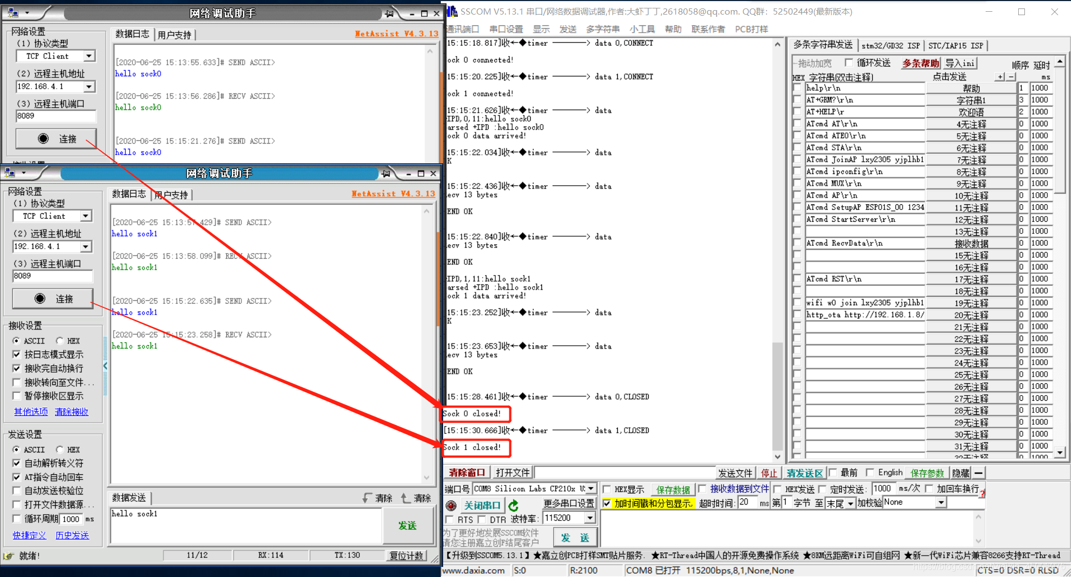Click remote port 8089 field in upper NetAssist

click(56, 116)
